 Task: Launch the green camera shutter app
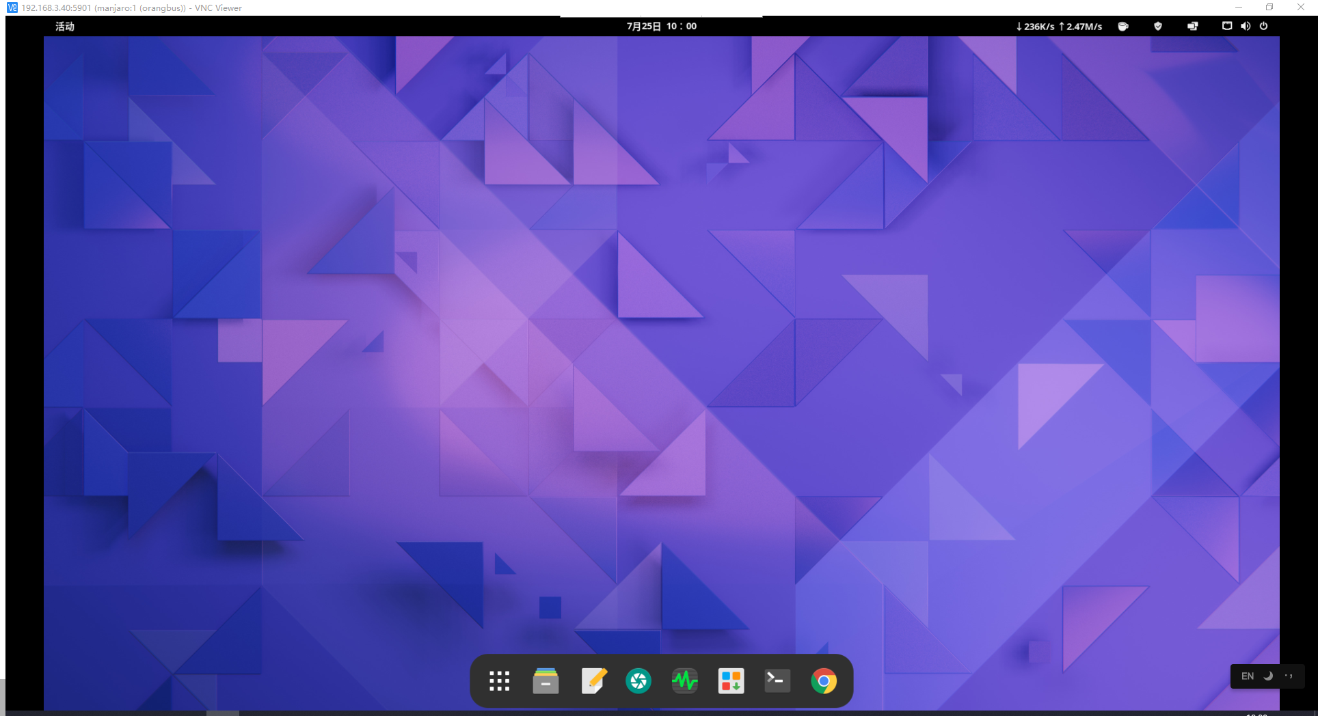coord(638,681)
